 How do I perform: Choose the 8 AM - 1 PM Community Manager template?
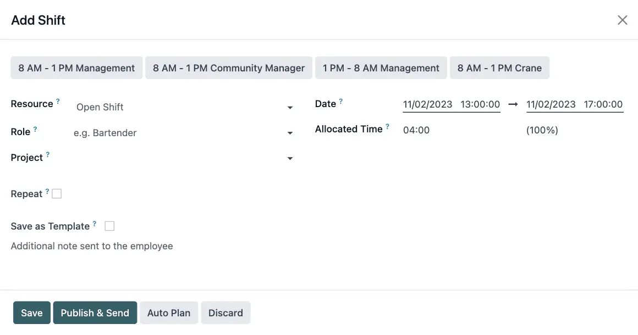click(x=228, y=68)
